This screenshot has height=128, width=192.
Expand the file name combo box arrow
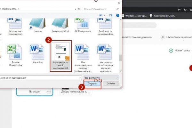point(80,77)
